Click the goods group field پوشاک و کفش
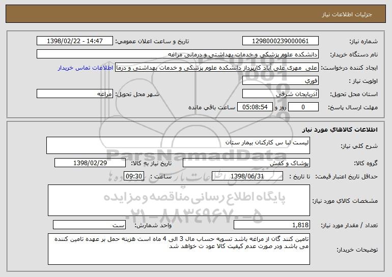The width and height of the screenshot is (392, 277). coord(246,163)
